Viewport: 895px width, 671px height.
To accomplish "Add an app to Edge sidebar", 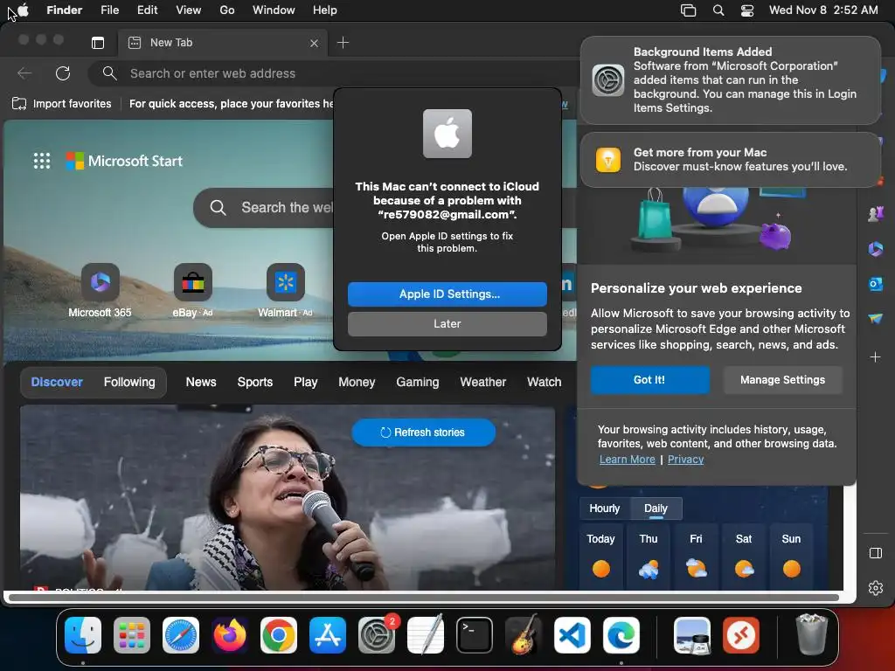I will pyautogui.click(x=876, y=357).
